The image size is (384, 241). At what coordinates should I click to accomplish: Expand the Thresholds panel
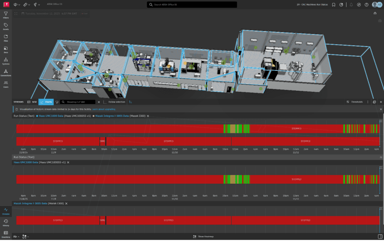point(354,102)
